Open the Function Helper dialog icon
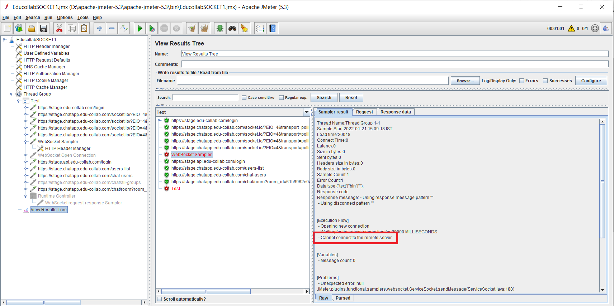Image resolution: width=614 pixels, height=306 pixels. (x=260, y=28)
